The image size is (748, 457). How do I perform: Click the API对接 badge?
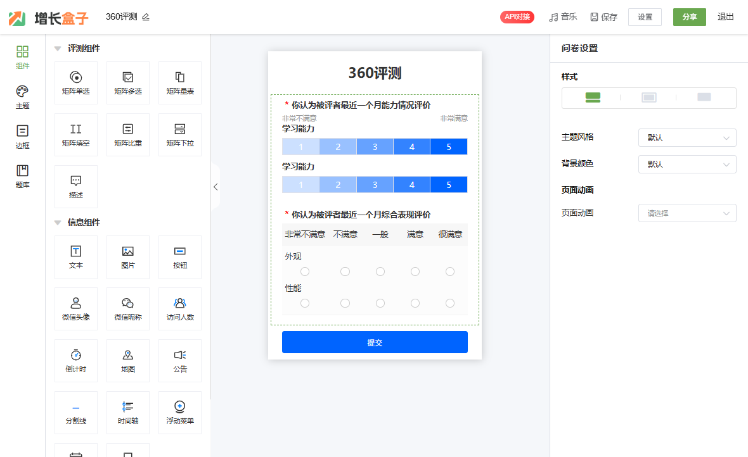[x=517, y=17]
